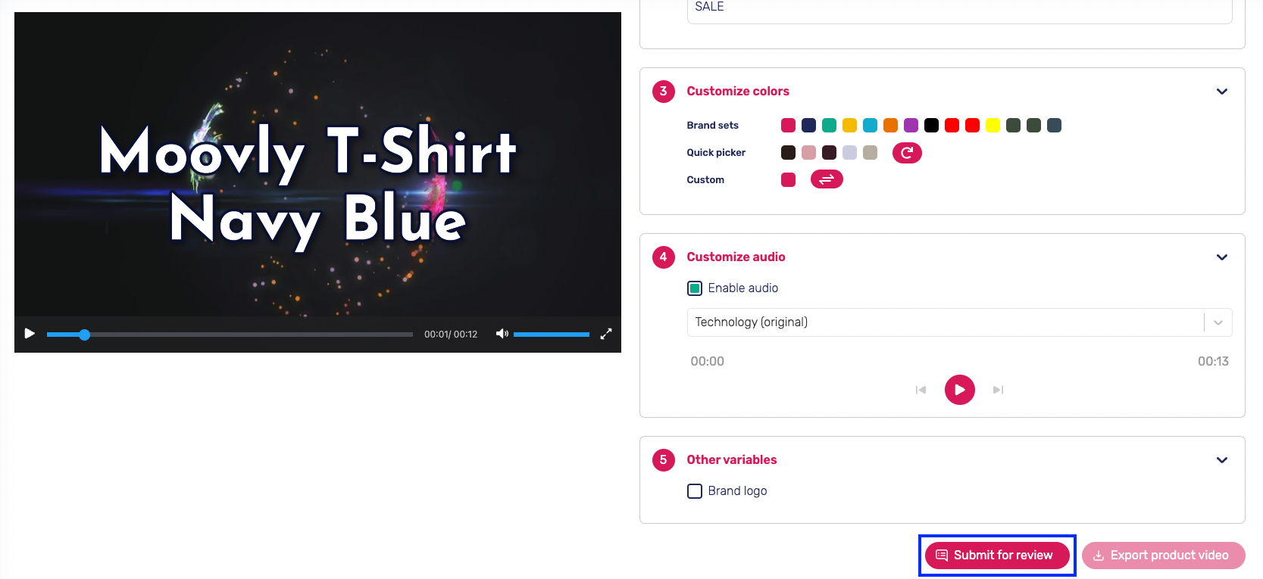Click the Brand sets label

(x=712, y=126)
